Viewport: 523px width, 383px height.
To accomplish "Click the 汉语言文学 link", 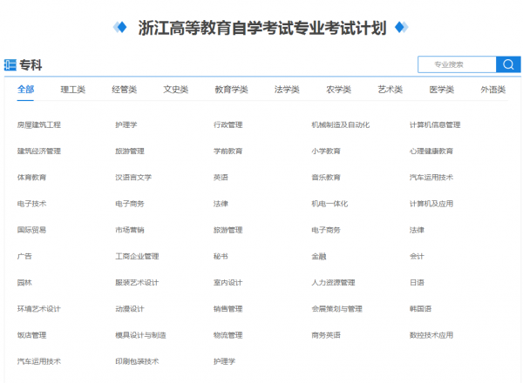I will [133, 178].
